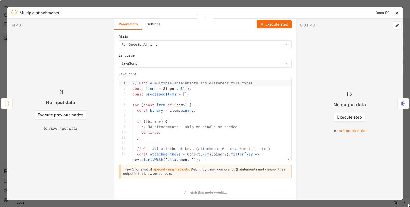Open the globe node icon on right edge
410x207 pixels.
click(x=403, y=103)
